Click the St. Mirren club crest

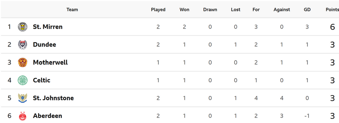(x=22, y=27)
